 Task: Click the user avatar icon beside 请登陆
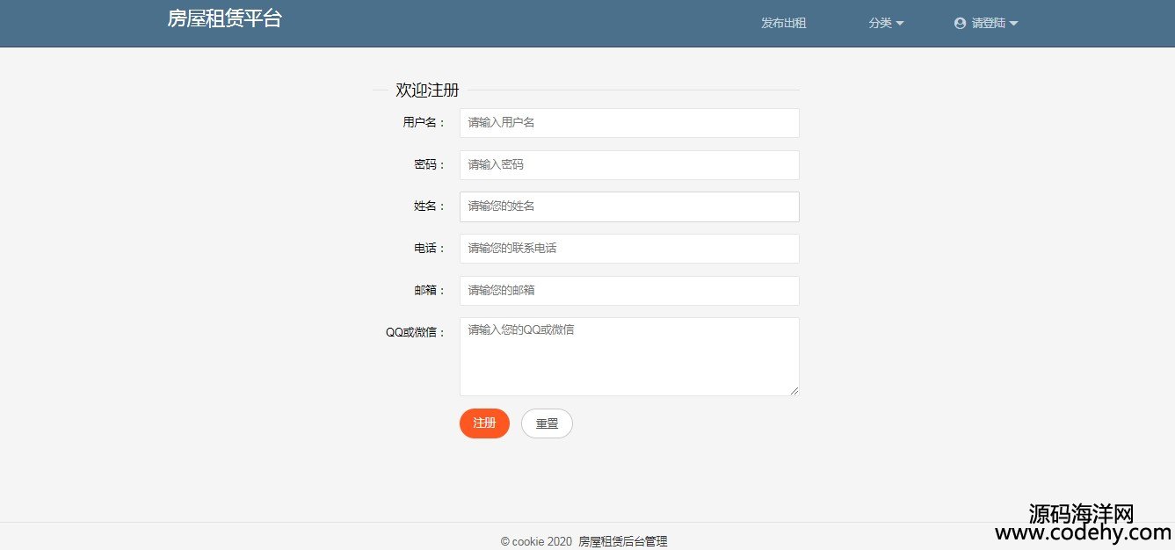(960, 24)
